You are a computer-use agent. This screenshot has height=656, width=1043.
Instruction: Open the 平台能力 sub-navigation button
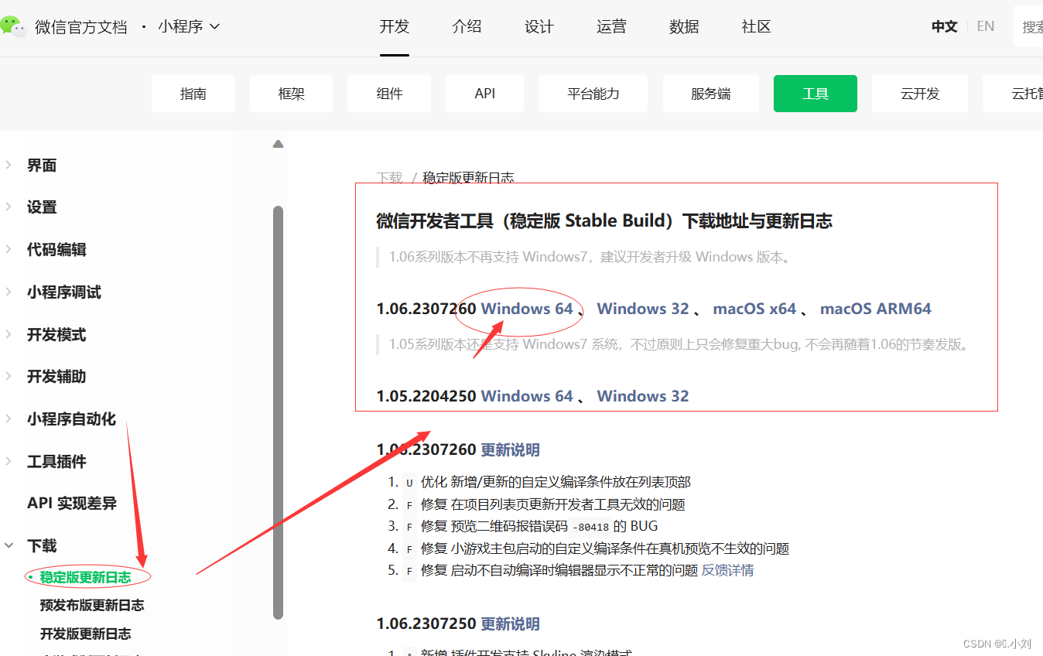593,94
